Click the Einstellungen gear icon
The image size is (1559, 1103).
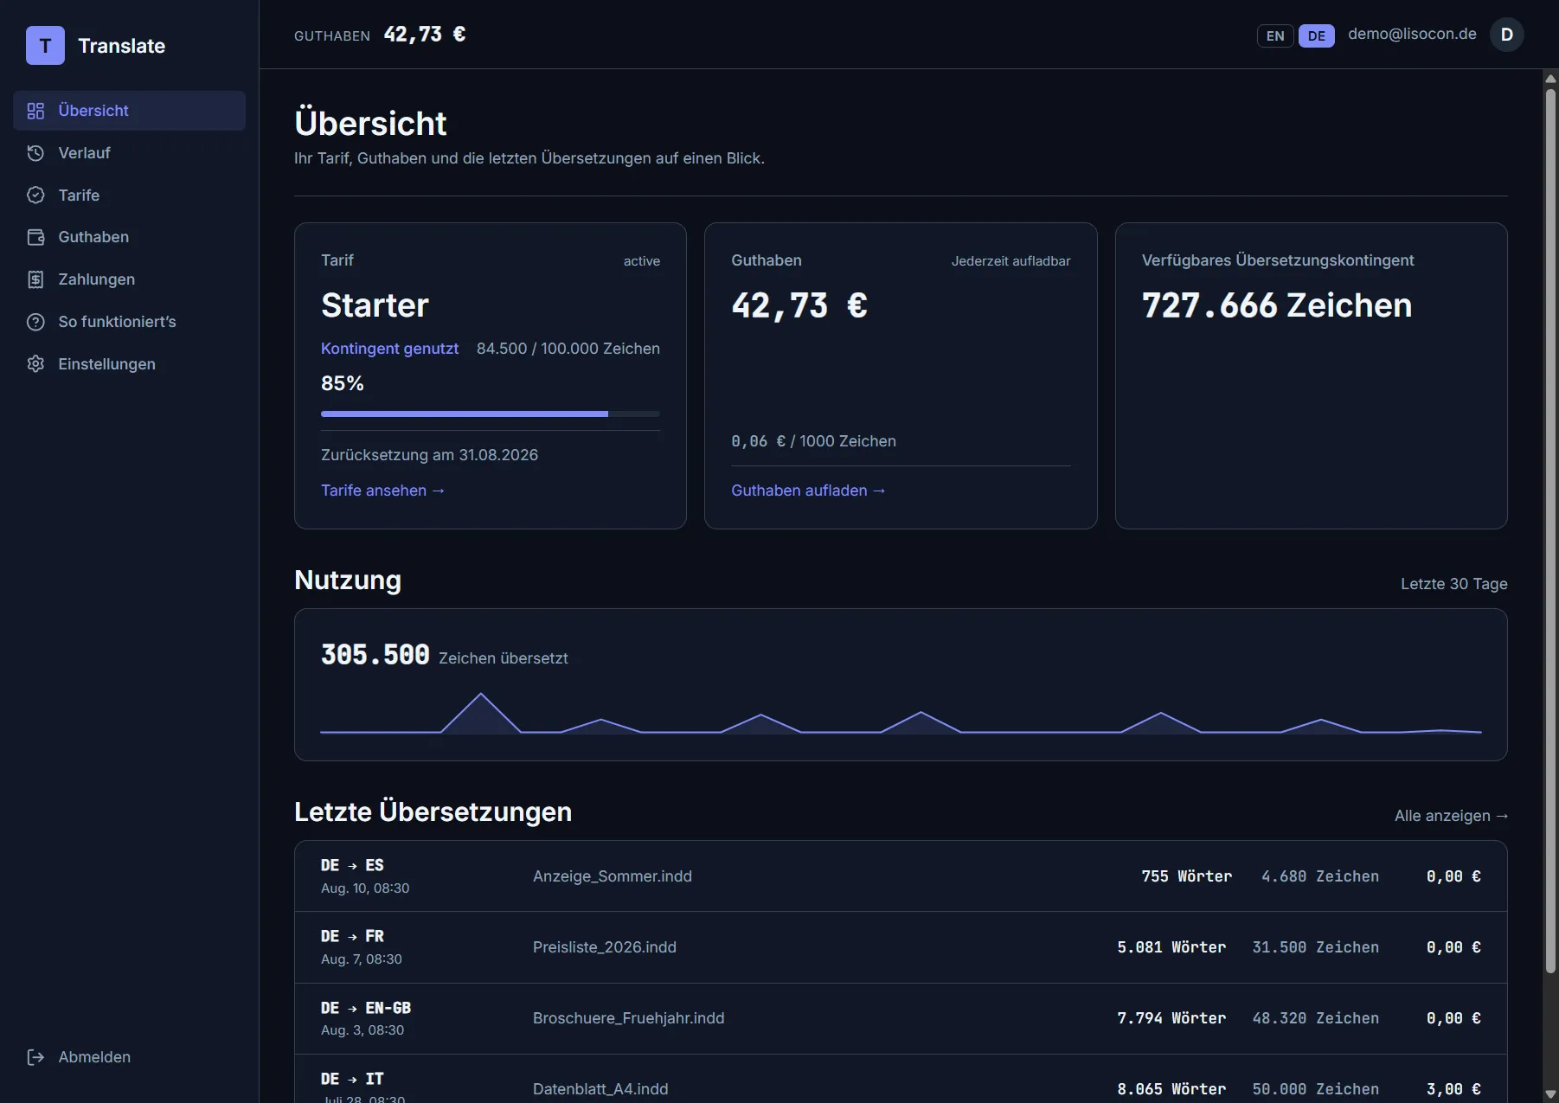(x=35, y=364)
